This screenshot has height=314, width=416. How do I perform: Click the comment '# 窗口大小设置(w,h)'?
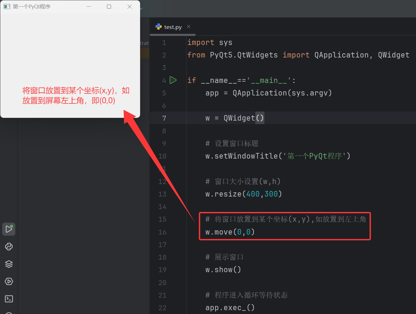tap(243, 181)
